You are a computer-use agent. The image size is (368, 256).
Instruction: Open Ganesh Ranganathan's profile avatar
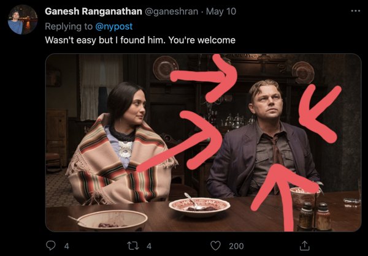(23, 20)
